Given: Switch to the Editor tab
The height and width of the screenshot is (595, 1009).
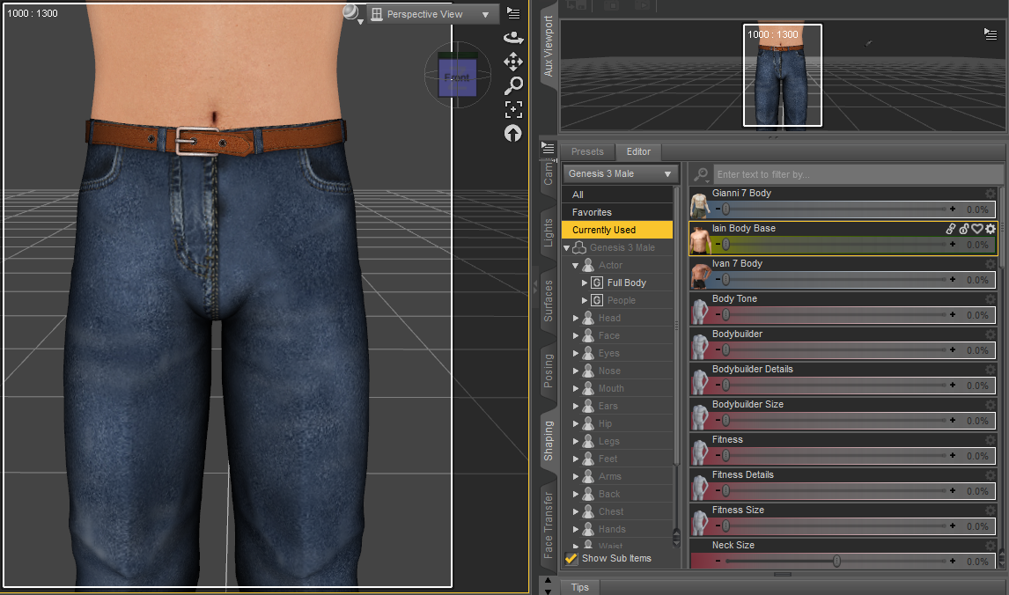Looking at the screenshot, I should point(638,151).
